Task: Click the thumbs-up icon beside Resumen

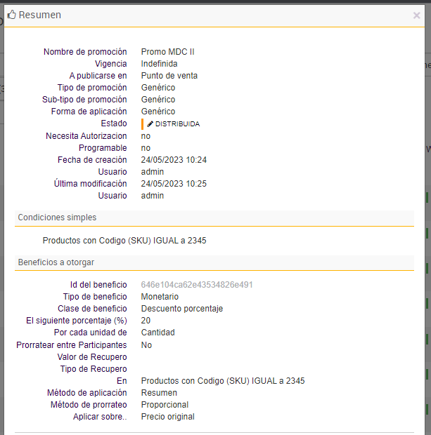Action: coord(11,15)
